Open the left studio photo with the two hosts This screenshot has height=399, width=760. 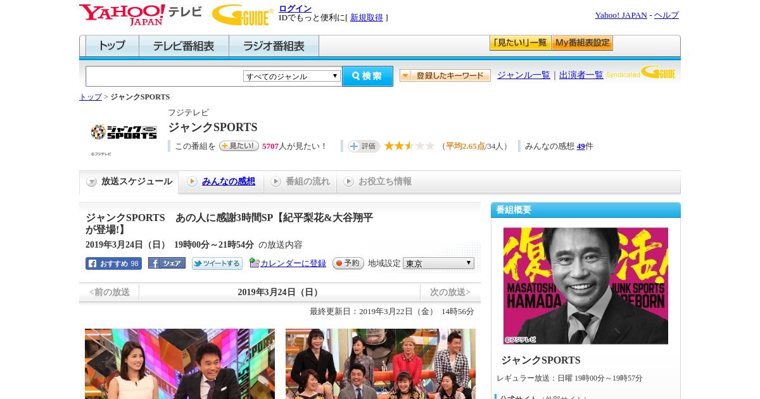pyautogui.click(x=180, y=364)
